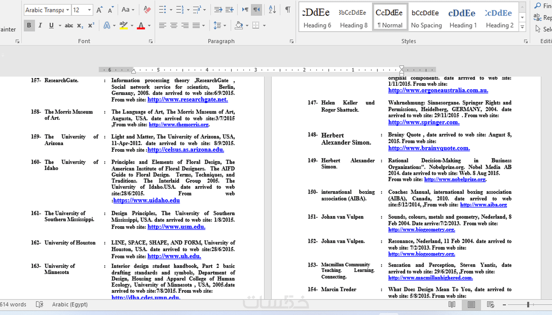
Task: Click the Subscript icon
Action: point(80,25)
